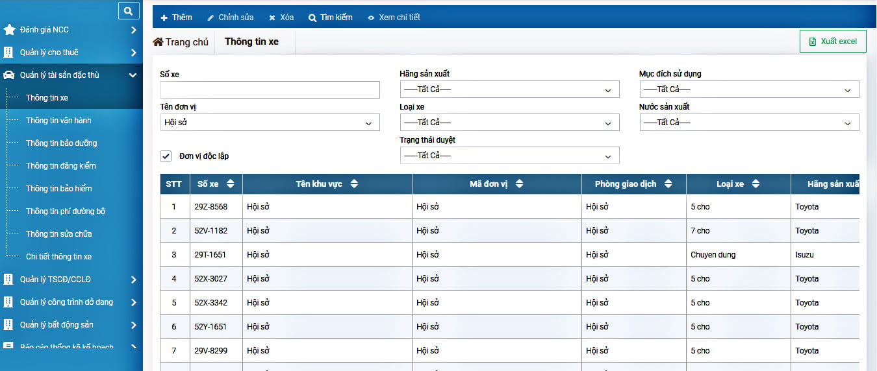
Task: Uncheck the Đơn vị độc lập checkbox
Action: click(166, 156)
